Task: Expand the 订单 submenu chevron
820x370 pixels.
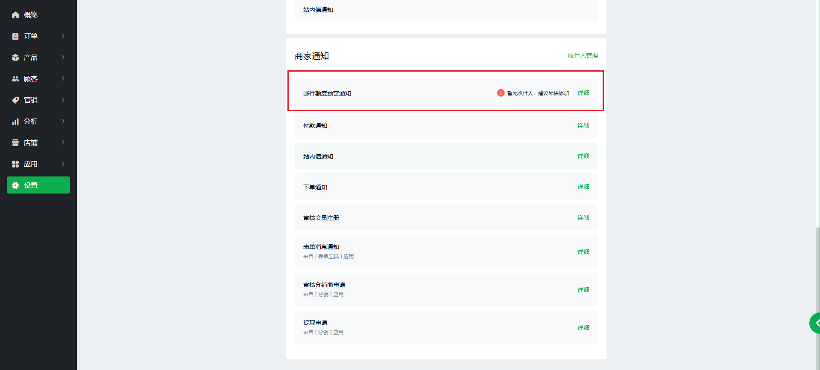Action: (x=63, y=36)
